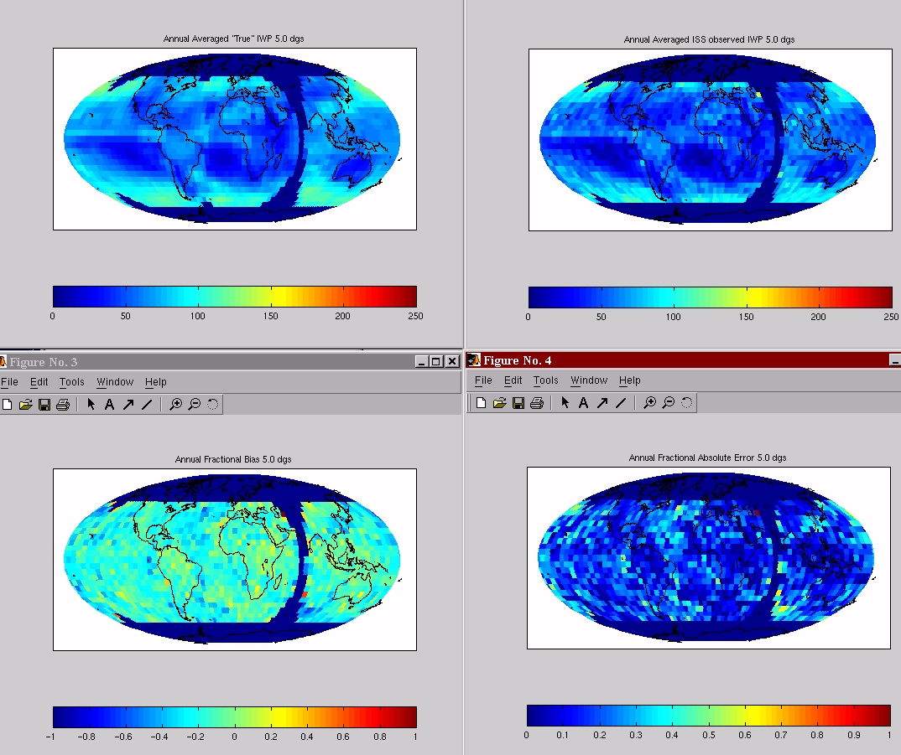The image size is (901, 755).
Task: Click Print icon in Figure No. 3 toolbar
Action: [x=63, y=405]
